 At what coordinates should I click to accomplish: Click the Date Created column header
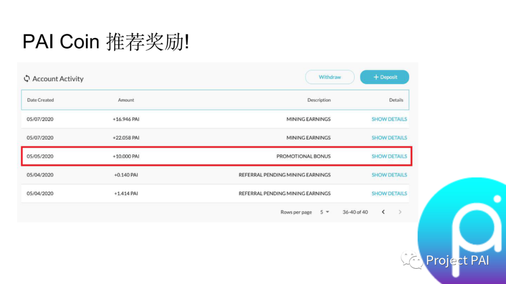pos(40,100)
